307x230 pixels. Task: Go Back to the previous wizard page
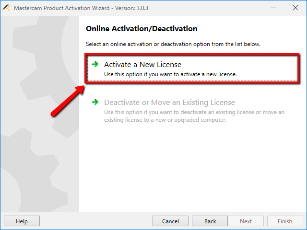pos(210,221)
